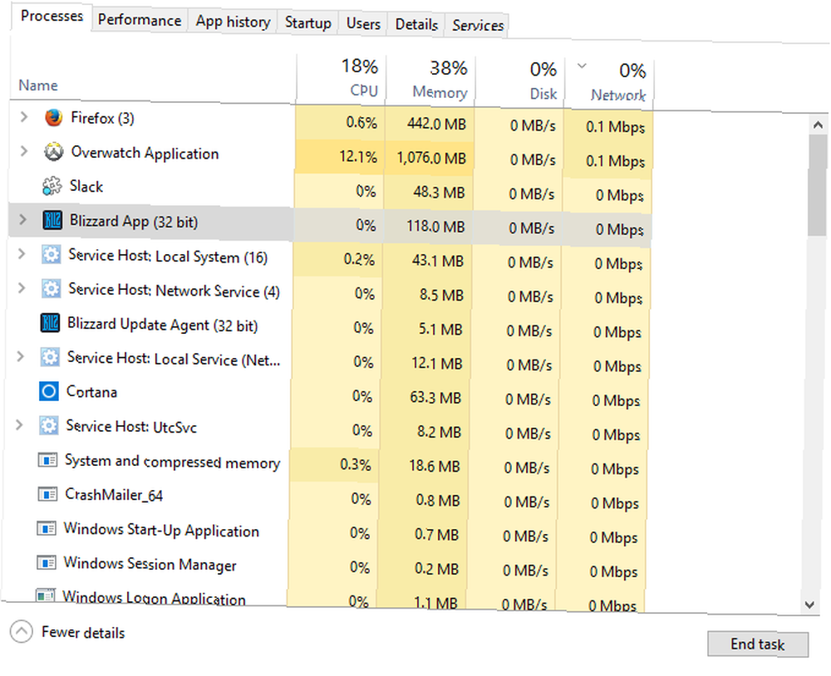Click the Service Host: Network Service icon
831x676 pixels.
point(51,289)
